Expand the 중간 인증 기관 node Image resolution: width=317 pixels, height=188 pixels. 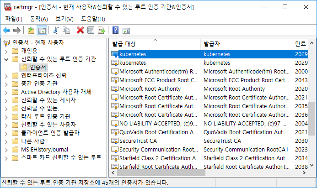[x=6, y=84]
